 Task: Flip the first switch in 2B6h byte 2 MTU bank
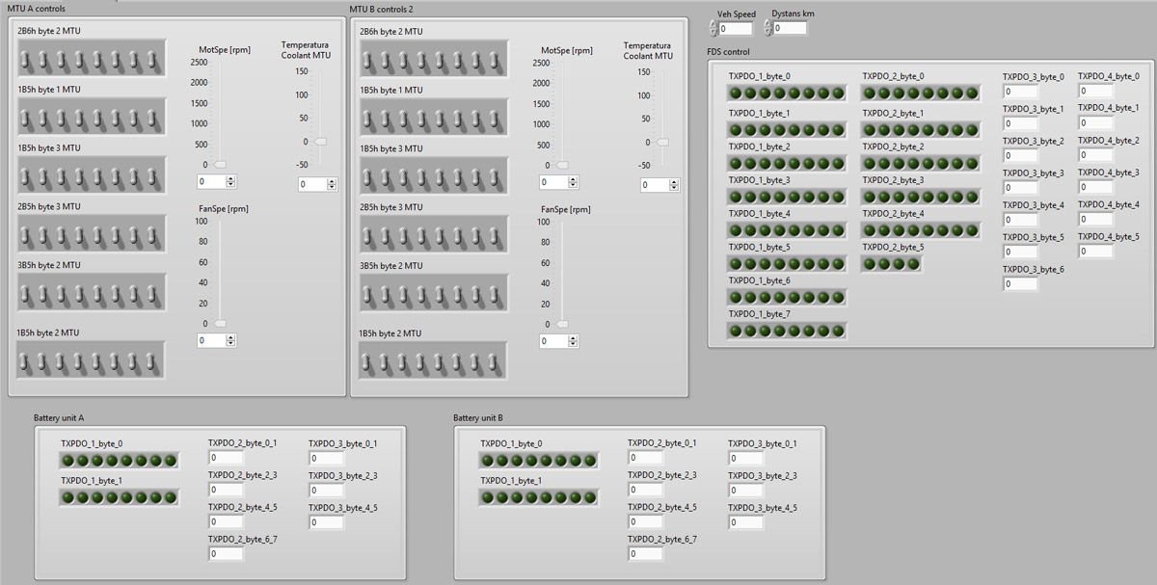pyautogui.click(x=25, y=59)
